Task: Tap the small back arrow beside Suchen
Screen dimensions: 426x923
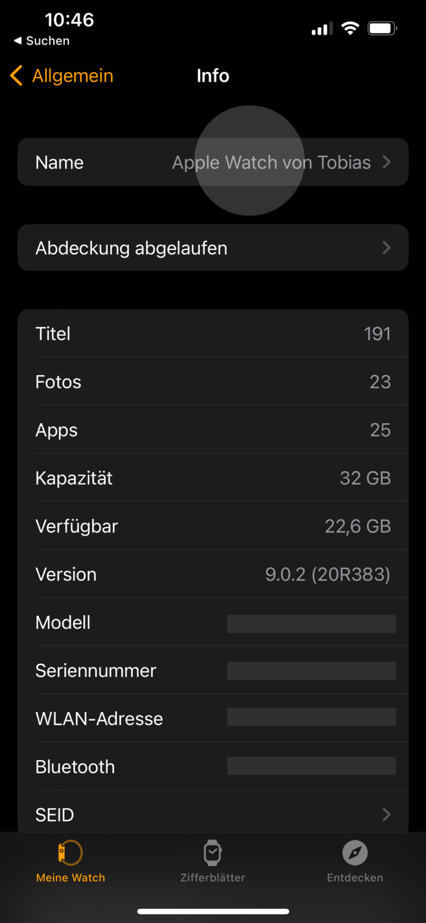Action: click(18, 41)
